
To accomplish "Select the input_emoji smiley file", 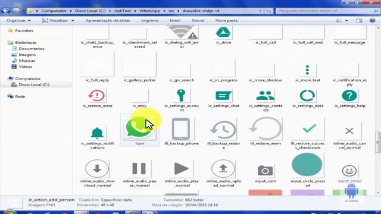I will 349,171.
